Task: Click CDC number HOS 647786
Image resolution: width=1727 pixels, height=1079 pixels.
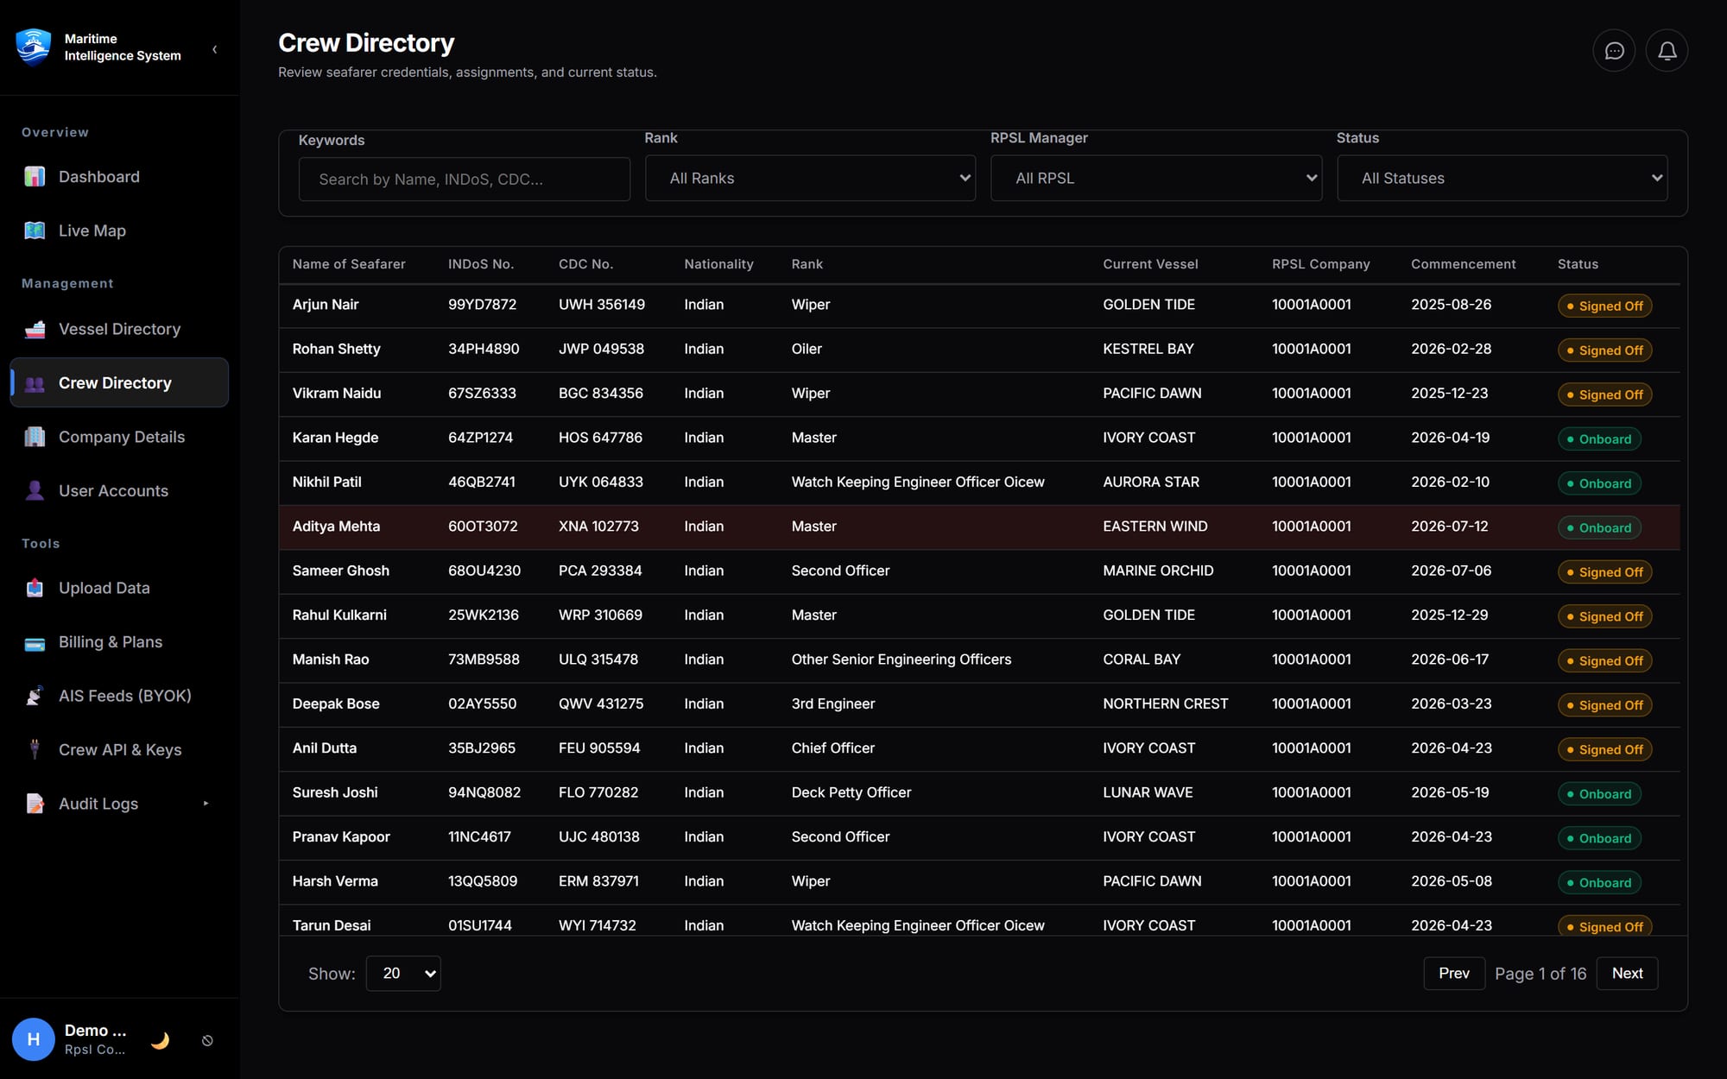Action: point(600,438)
